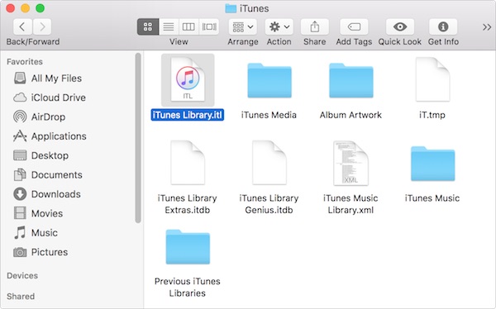Minimize the Finder window
This screenshot has width=496, height=309.
click(x=26, y=8)
